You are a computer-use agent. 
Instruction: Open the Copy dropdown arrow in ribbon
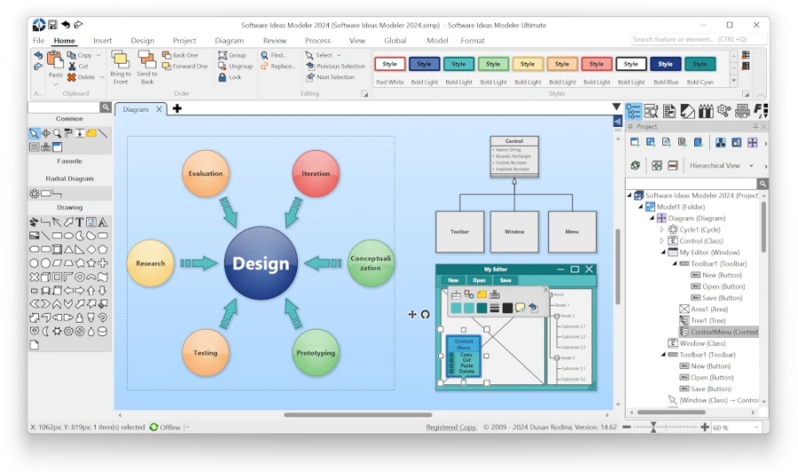98,55
